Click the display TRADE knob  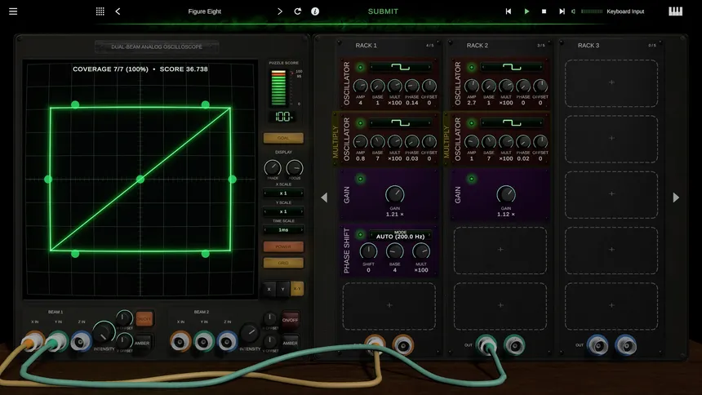click(x=273, y=168)
